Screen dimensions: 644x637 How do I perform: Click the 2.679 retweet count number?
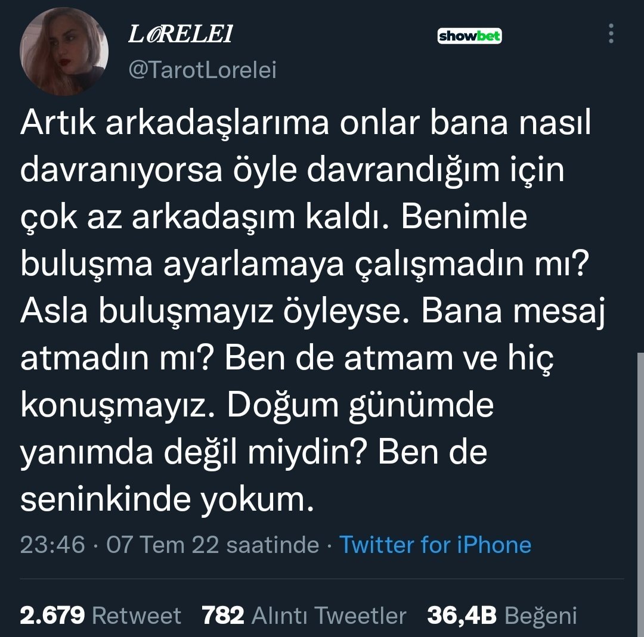(x=52, y=616)
